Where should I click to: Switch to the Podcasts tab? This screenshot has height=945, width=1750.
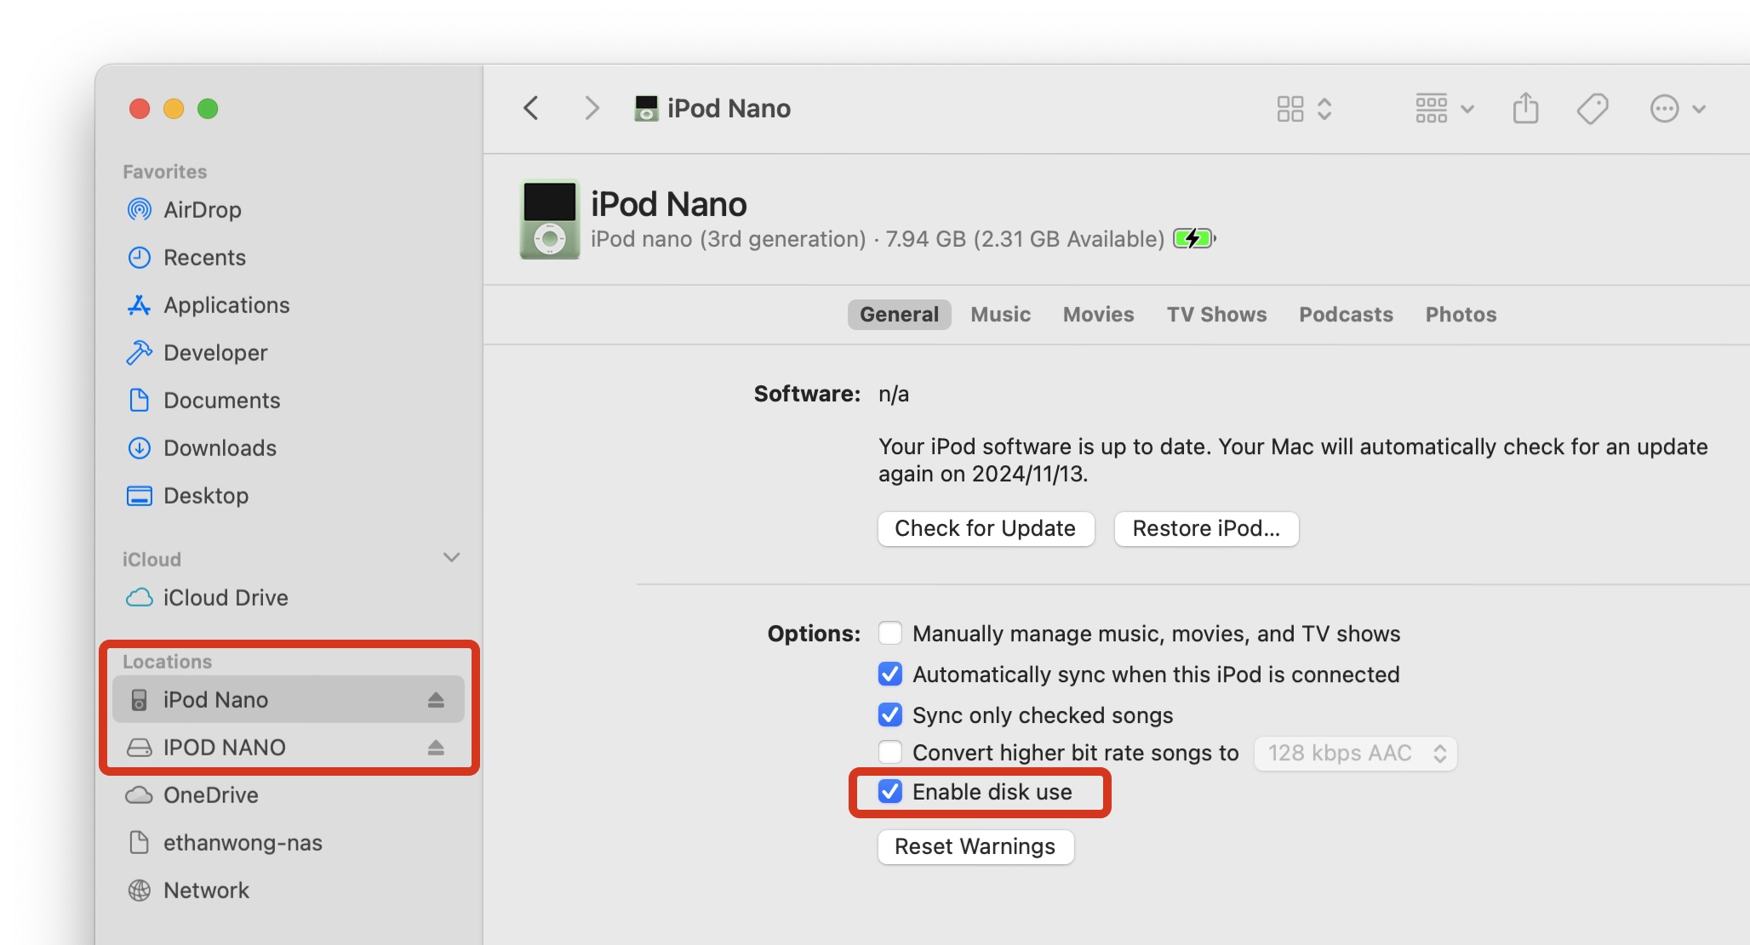pos(1346,314)
